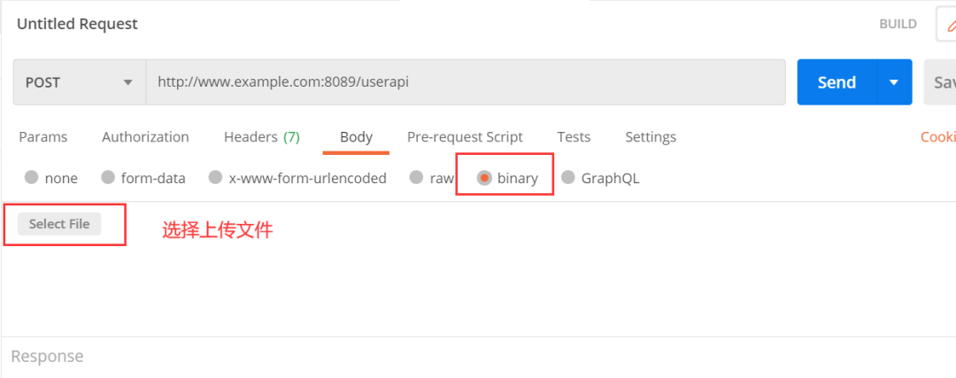Image resolution: width=956 pixels, height=378 pixels.
Task: Switch to the Authorization tab
Action: tap(145, 137)
